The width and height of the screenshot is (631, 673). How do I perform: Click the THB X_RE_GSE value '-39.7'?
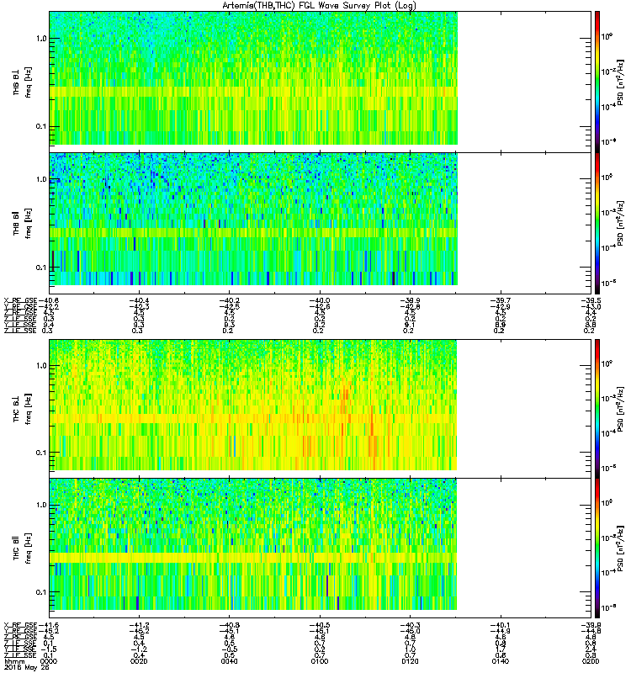pyautogui.click(x=501, y=300)
